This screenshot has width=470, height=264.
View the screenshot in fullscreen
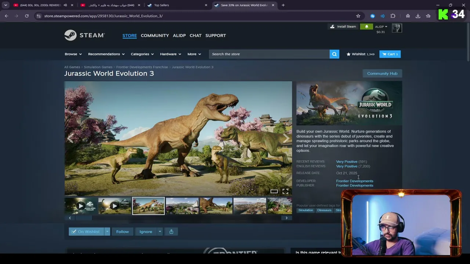pos(285,191)
